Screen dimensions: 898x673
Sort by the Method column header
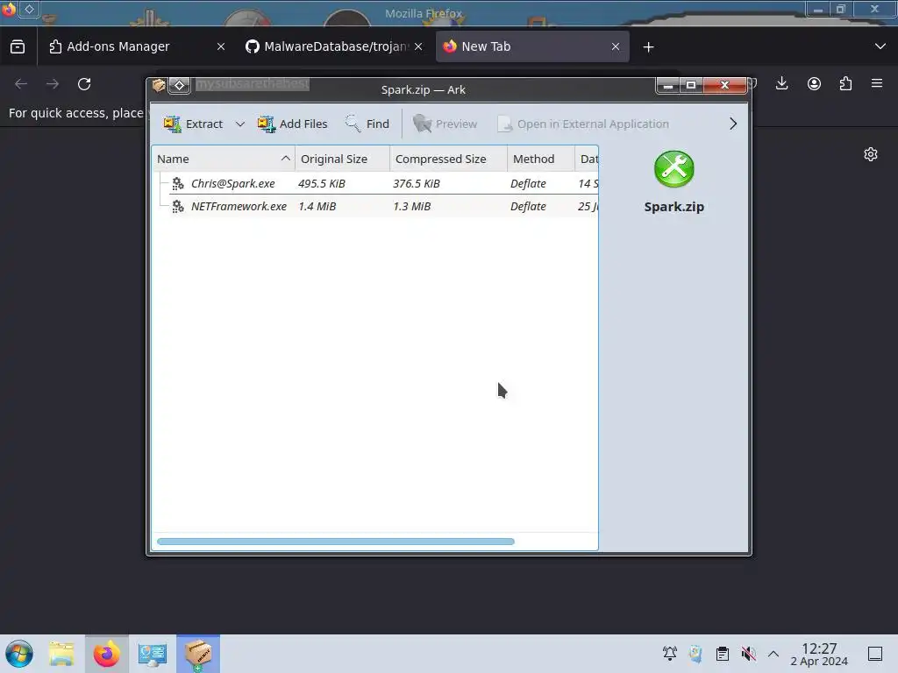(540, 159)
